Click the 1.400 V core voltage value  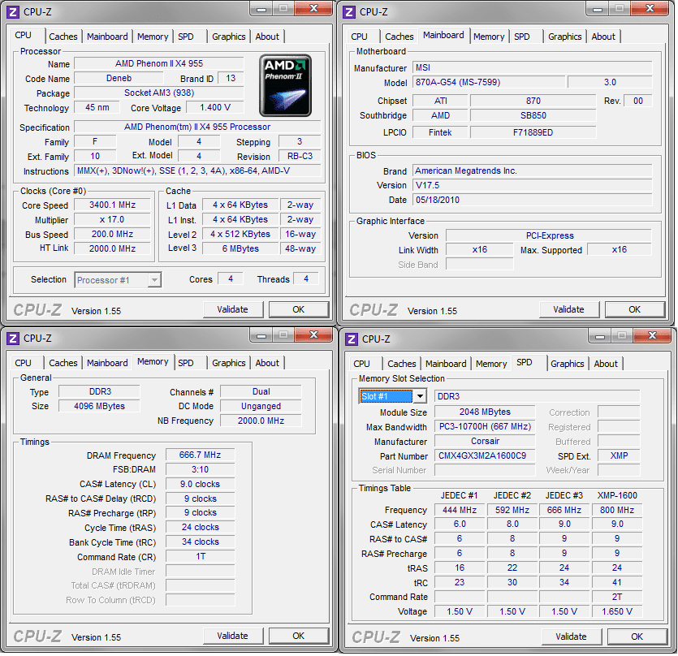(x=215, y=108)
